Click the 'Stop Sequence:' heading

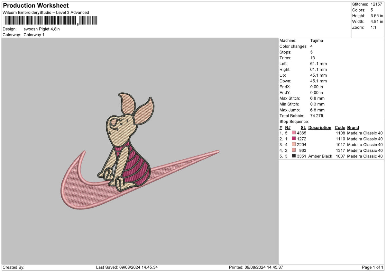pos(294,122)
